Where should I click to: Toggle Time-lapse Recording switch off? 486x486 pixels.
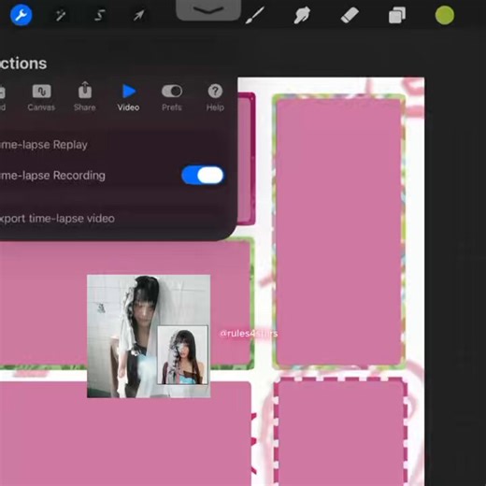pos(203,175)
